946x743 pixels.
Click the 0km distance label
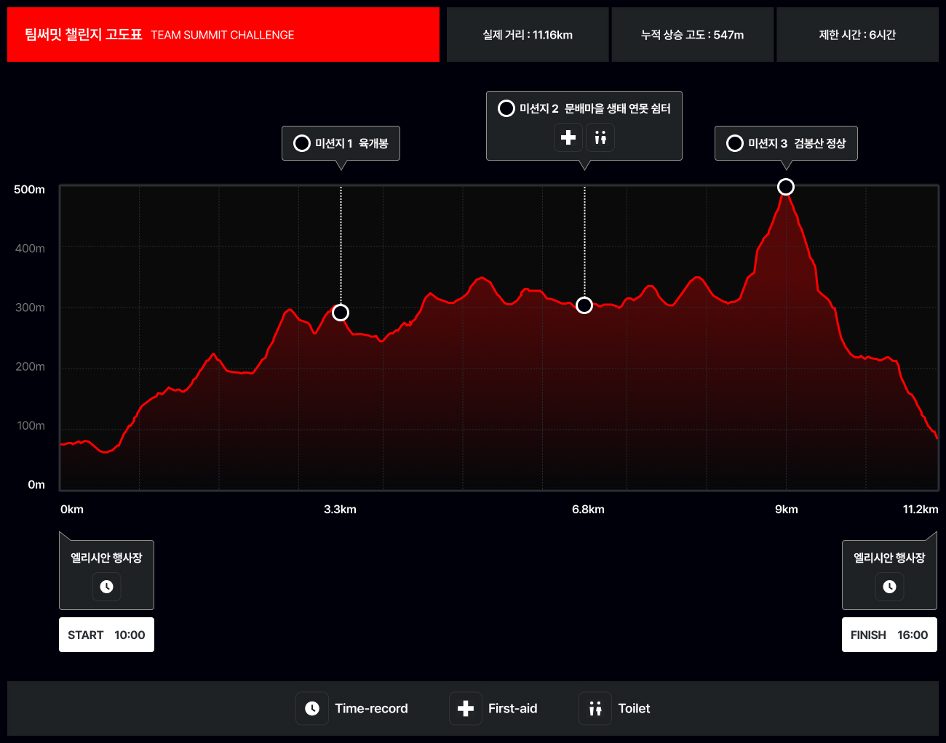(72, 510)
